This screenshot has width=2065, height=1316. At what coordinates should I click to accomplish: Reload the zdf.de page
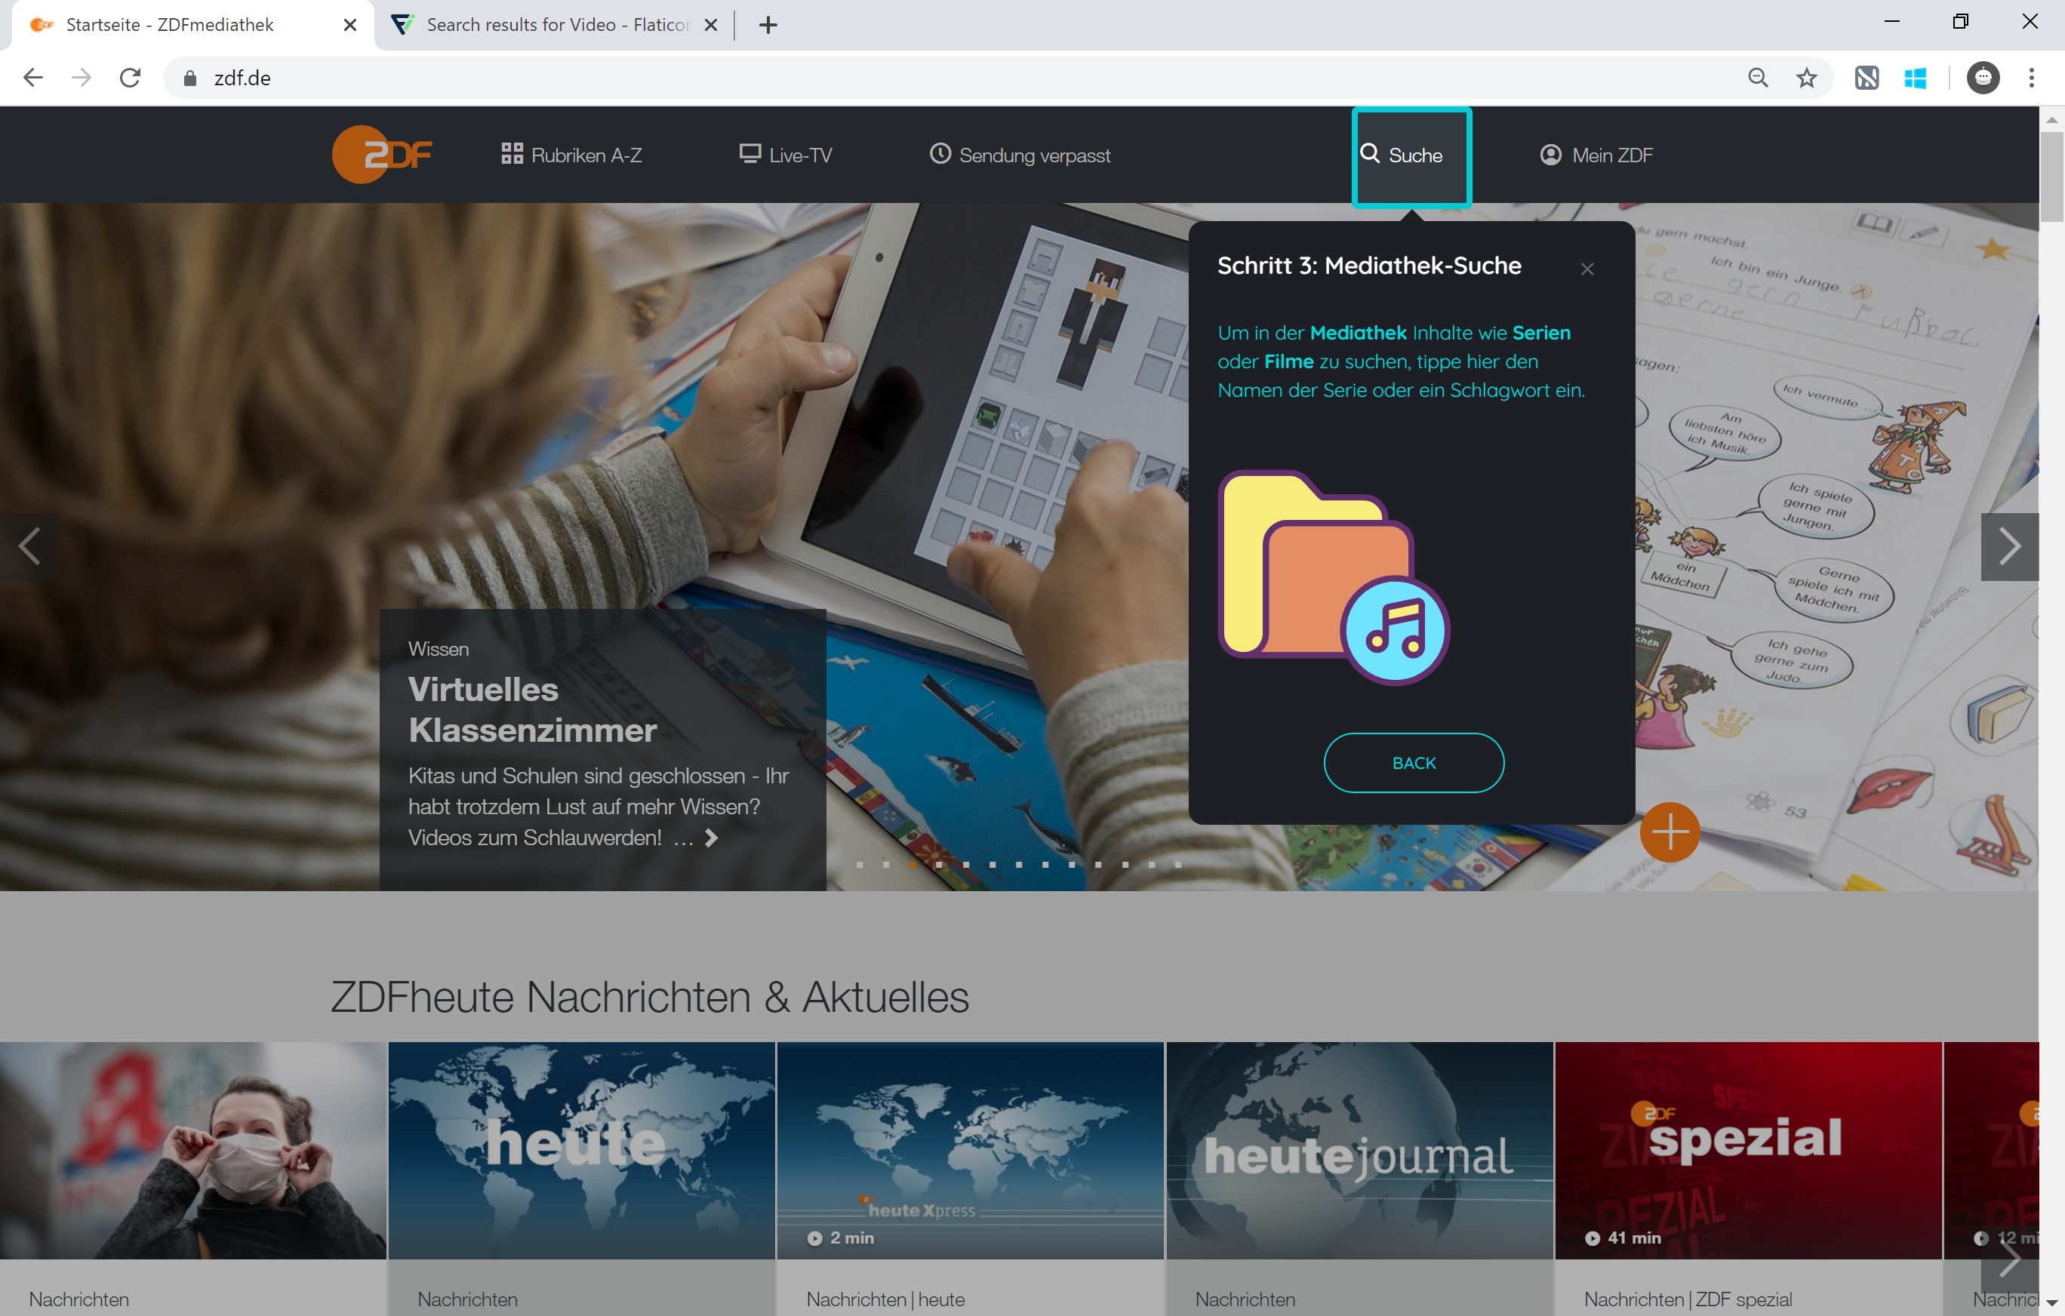point(131,78)
